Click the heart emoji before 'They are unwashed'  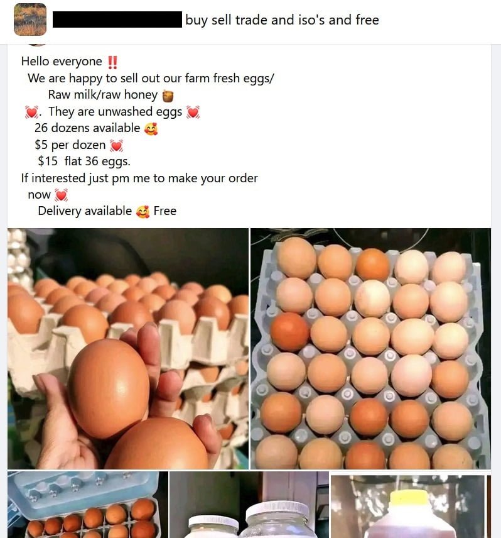[31, 112]
